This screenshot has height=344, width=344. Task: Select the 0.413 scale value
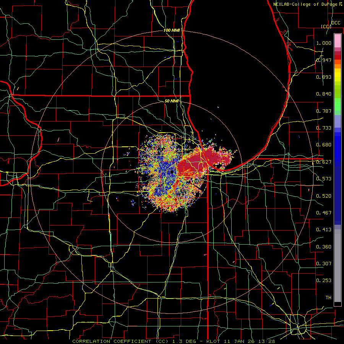tap(324, 230)
